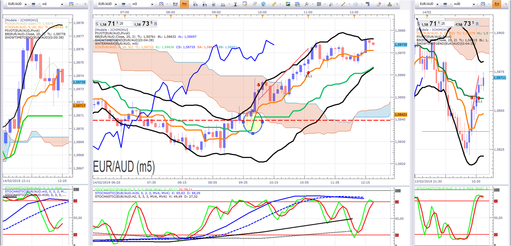
Task: Select the horizontal lines tool in the m5 toolbar
Action: pos(319,4)
